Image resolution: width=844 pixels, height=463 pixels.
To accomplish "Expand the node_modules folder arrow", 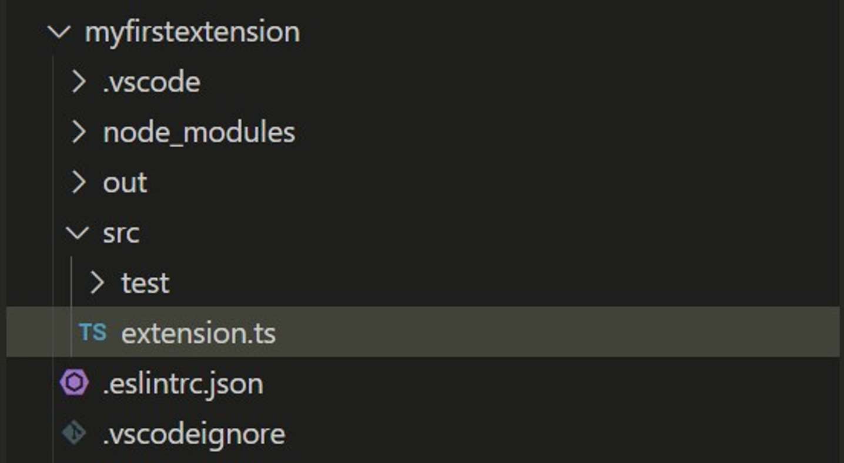I will coord(78,133).
